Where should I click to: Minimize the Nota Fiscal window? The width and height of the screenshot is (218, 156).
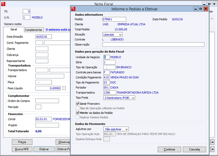click(x=204, y=4)
